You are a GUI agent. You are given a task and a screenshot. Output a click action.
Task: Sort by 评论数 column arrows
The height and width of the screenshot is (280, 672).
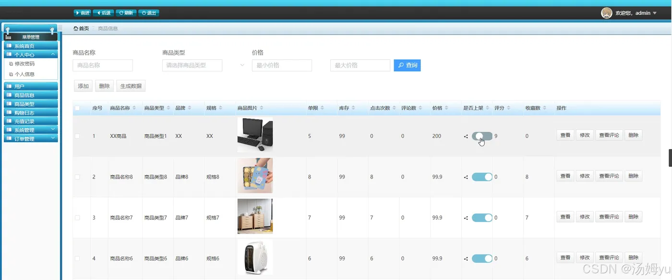(420, 108)
